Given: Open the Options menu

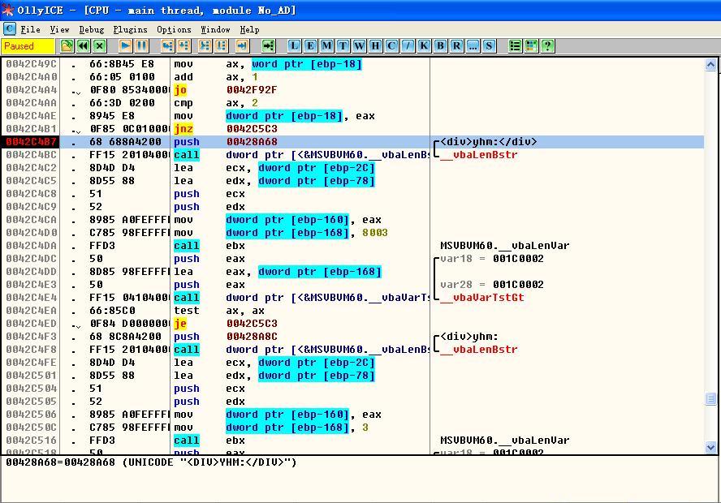Looking at the screenshot, I should (174, 29).
